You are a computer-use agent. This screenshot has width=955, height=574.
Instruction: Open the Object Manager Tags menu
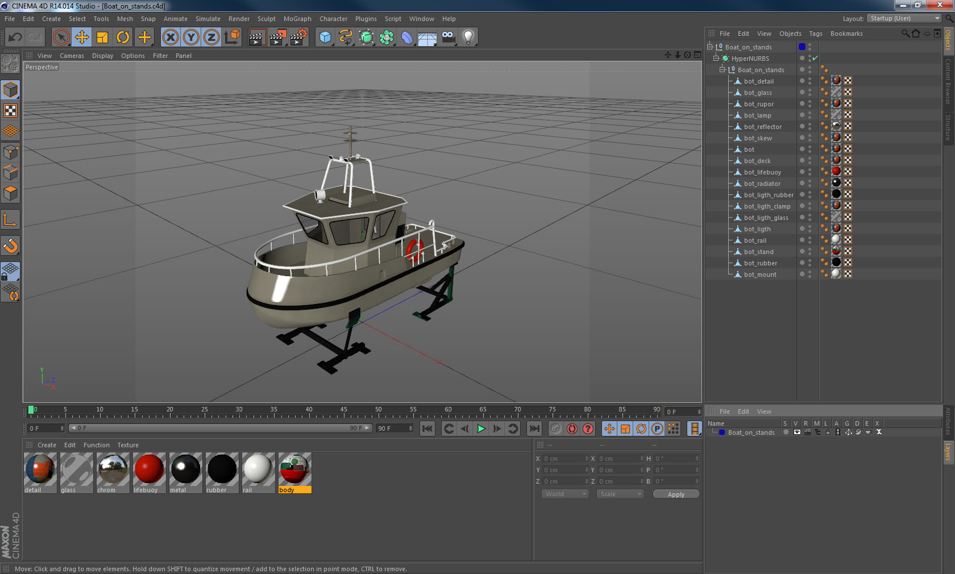(x=816, y=34)
